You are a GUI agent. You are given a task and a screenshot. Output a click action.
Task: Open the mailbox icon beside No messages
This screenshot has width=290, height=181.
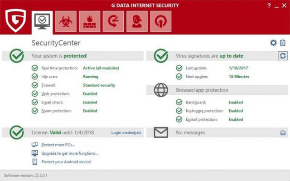point(283,132)
